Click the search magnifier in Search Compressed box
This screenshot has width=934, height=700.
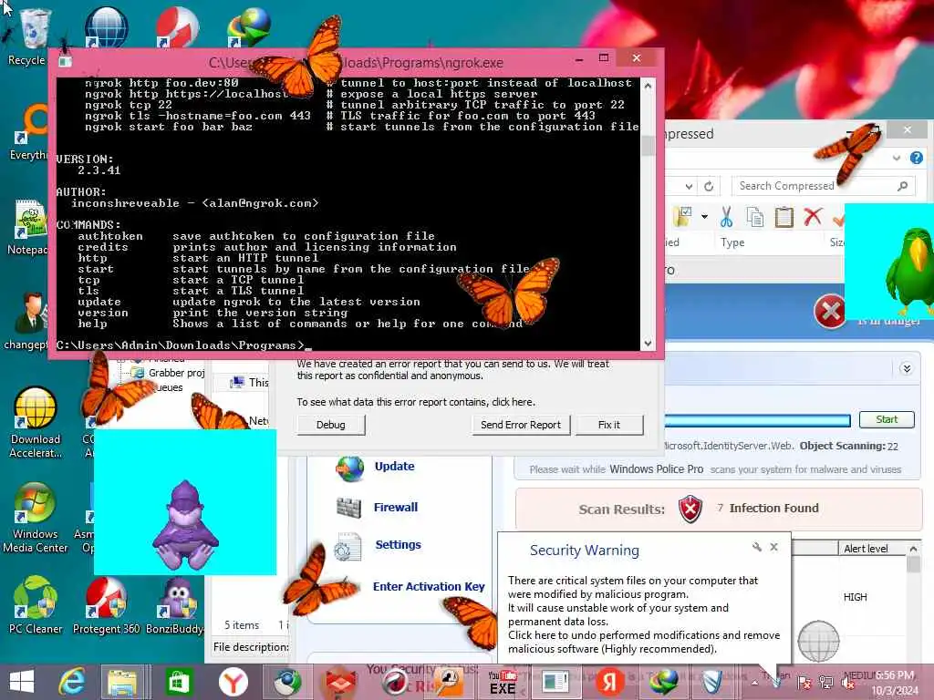pyautogui.click(x=902, y=186)
